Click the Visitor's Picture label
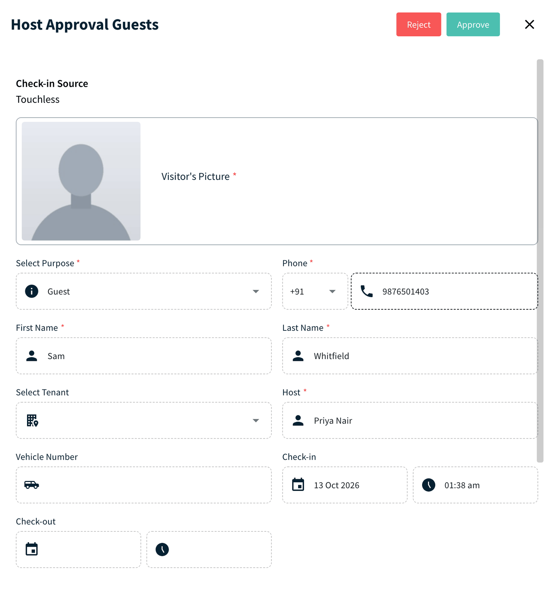The height and width of the screenshot is (593, 554). tap(195, 176)
